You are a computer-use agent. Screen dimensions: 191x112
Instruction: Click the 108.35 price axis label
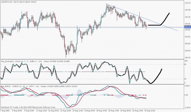(187, 58)
